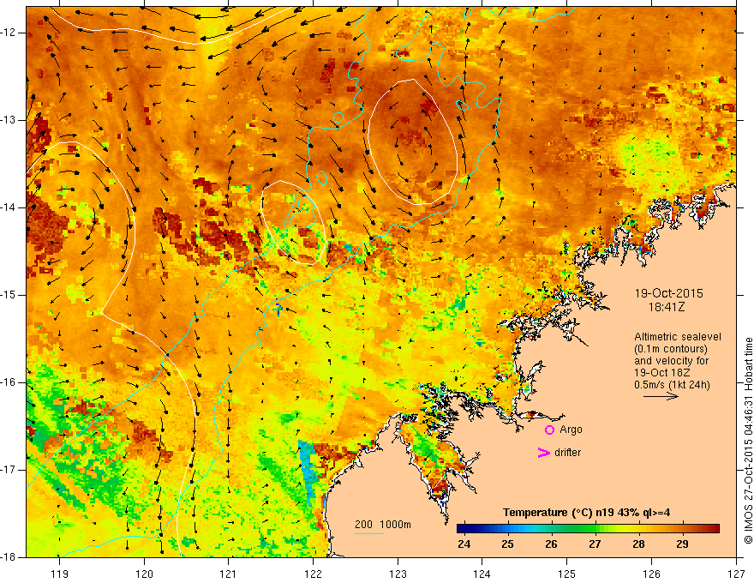Click the '28' value on temperature scale
The width and height of the screenshot is (754, 583).
click(x=638, y=544)
